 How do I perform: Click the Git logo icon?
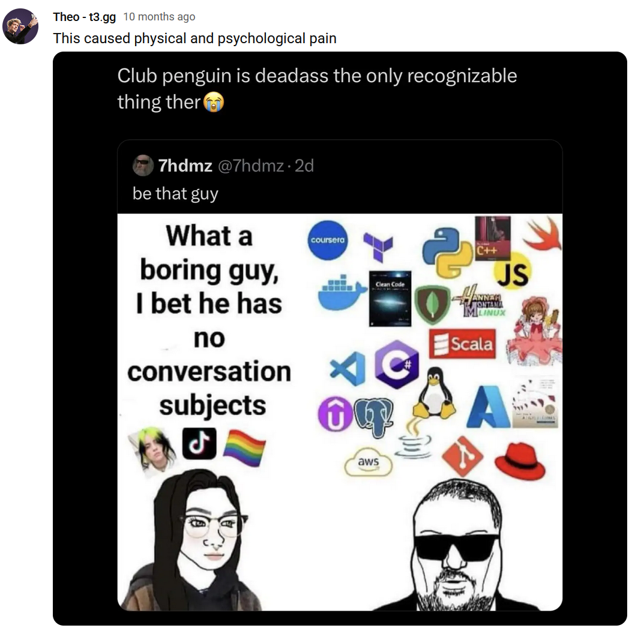462,456
